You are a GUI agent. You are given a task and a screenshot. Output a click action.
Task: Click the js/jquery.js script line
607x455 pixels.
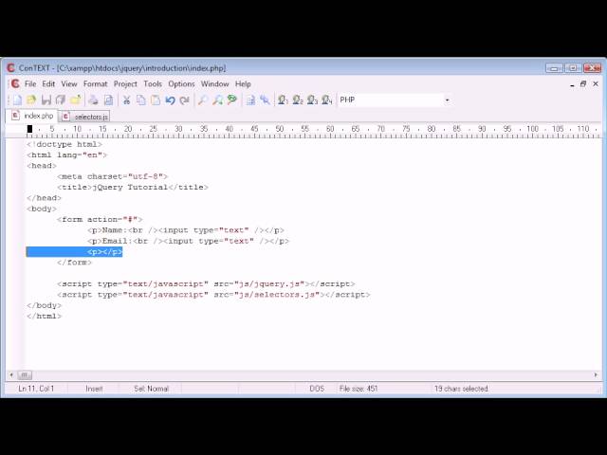tap(206, 284)
